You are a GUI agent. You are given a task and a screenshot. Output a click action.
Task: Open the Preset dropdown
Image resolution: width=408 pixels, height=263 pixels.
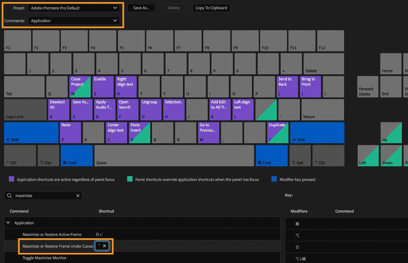pyautogui.click(x=73, y=7)
